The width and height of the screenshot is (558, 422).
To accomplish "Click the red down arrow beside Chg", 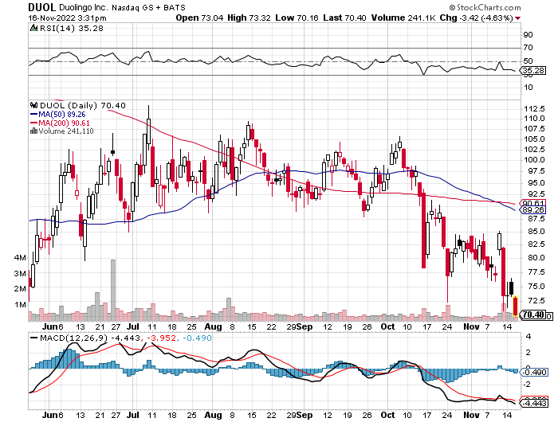I will (x=518, y=18).
